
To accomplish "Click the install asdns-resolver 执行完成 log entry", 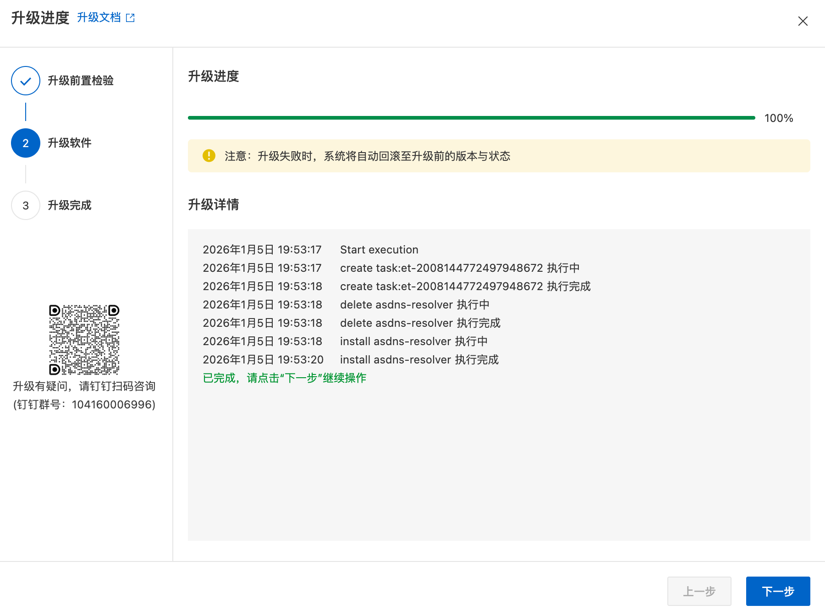I will (x=419, y=360).
